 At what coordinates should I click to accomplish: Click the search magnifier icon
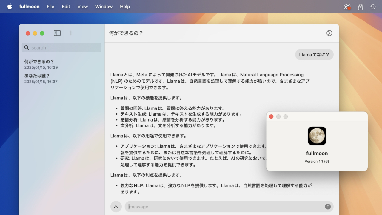[27, 48]
